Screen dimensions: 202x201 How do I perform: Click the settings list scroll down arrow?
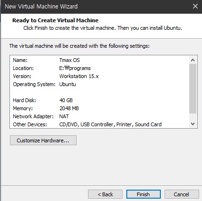pos(193,124)
